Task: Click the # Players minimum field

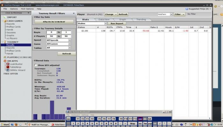Action: click(51, 36)
